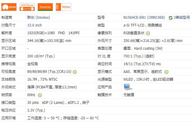
Task: Click the Reverse badge icon
Action: 45,7
